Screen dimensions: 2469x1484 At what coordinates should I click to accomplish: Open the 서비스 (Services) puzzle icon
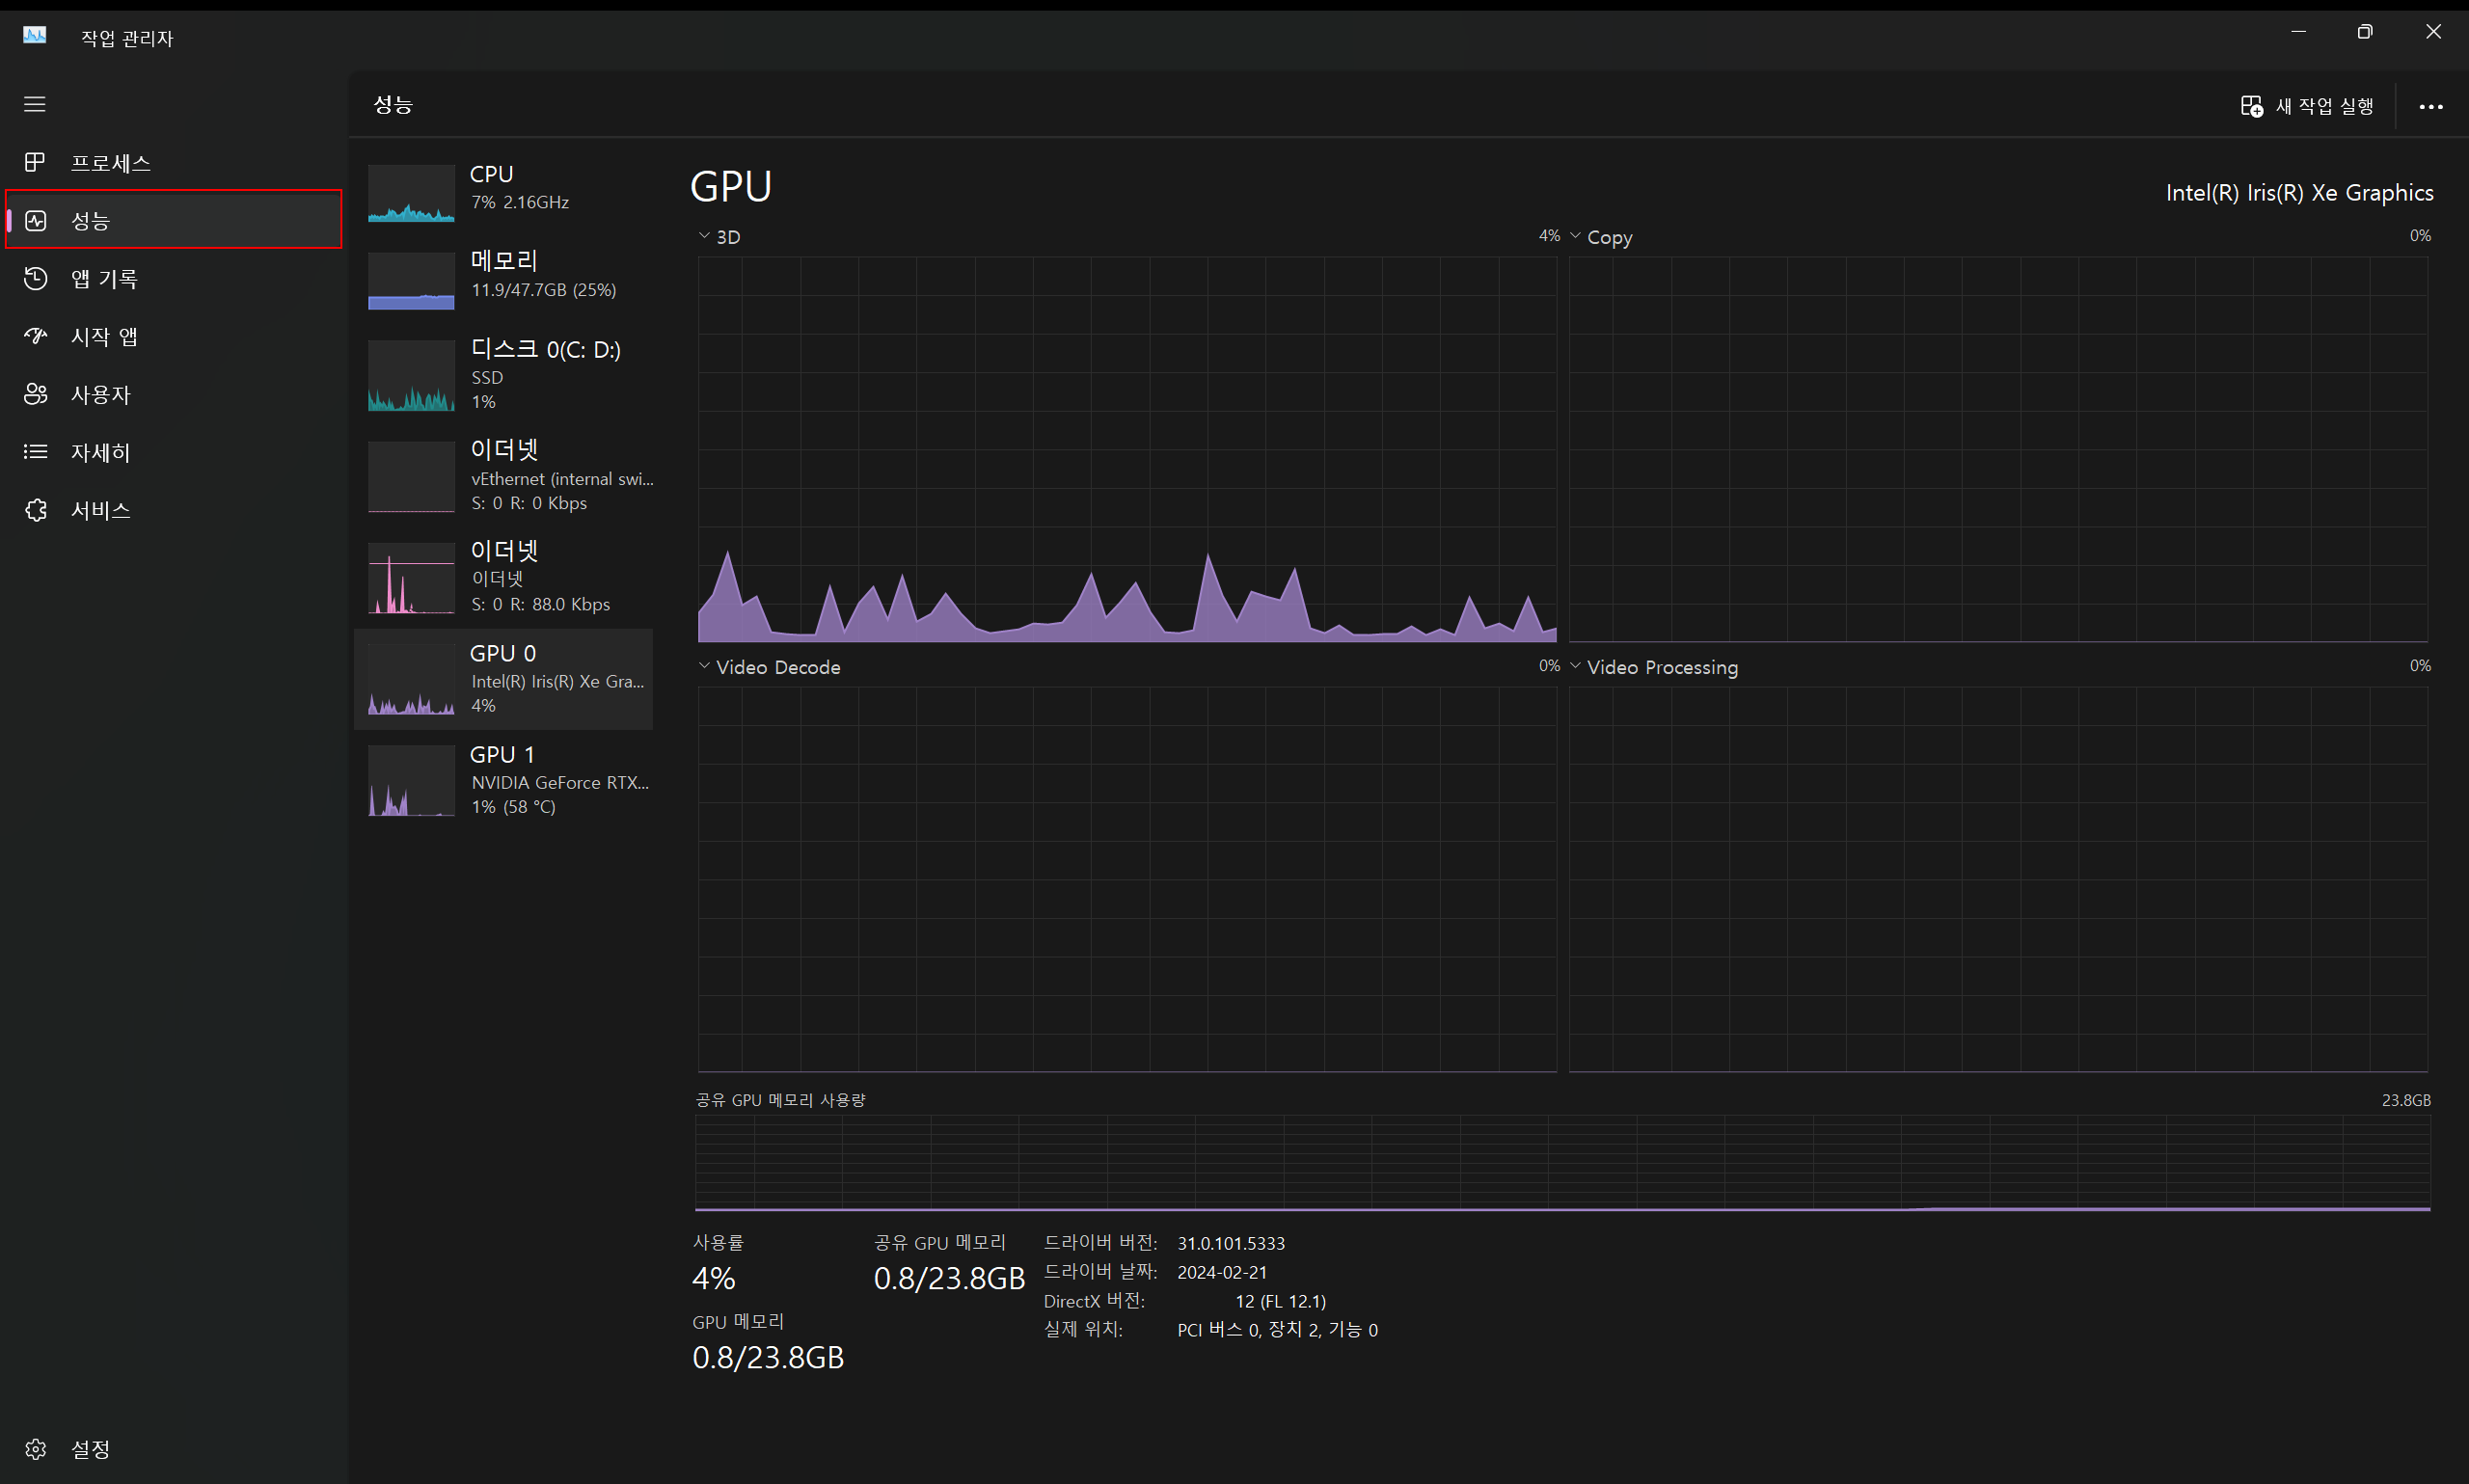[x=35, y=510]
